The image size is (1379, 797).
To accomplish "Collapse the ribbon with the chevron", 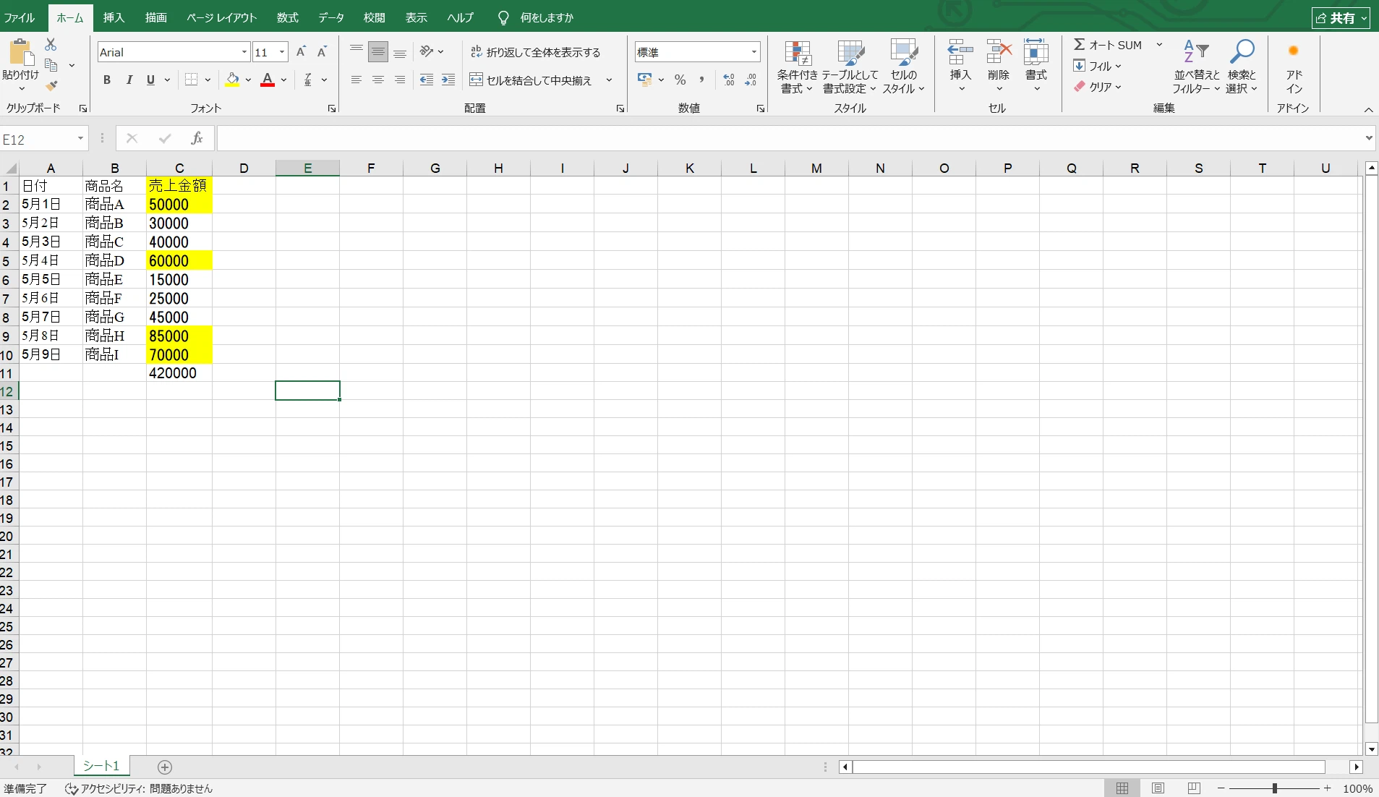I will [x=1368, y=110].
